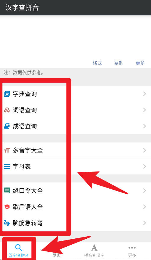Image resolution: width=151 pixels, height=260 pixels.
Task: Click the 格式 link
Action: (97, 63)
